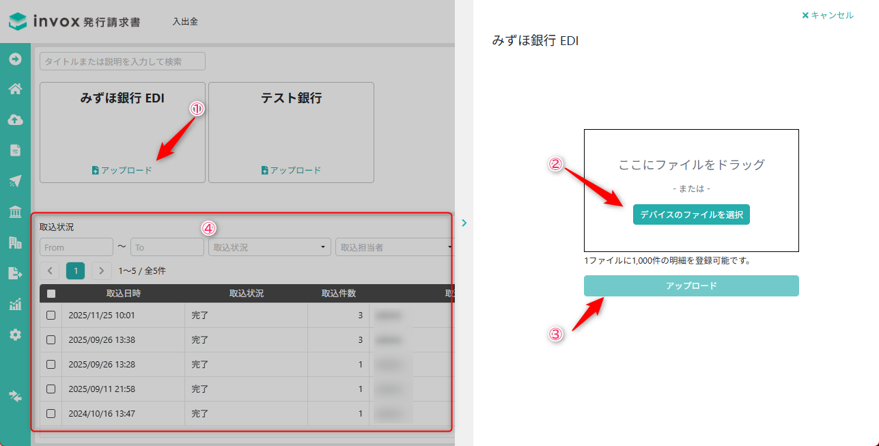Toggle the select-all checkbox in the table header
Screen dimensions: 879x446
point(51,294)
